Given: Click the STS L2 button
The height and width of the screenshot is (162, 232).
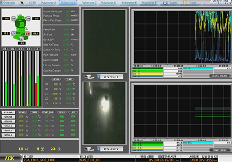Looking at the screenshot, I should coord(8,130).
